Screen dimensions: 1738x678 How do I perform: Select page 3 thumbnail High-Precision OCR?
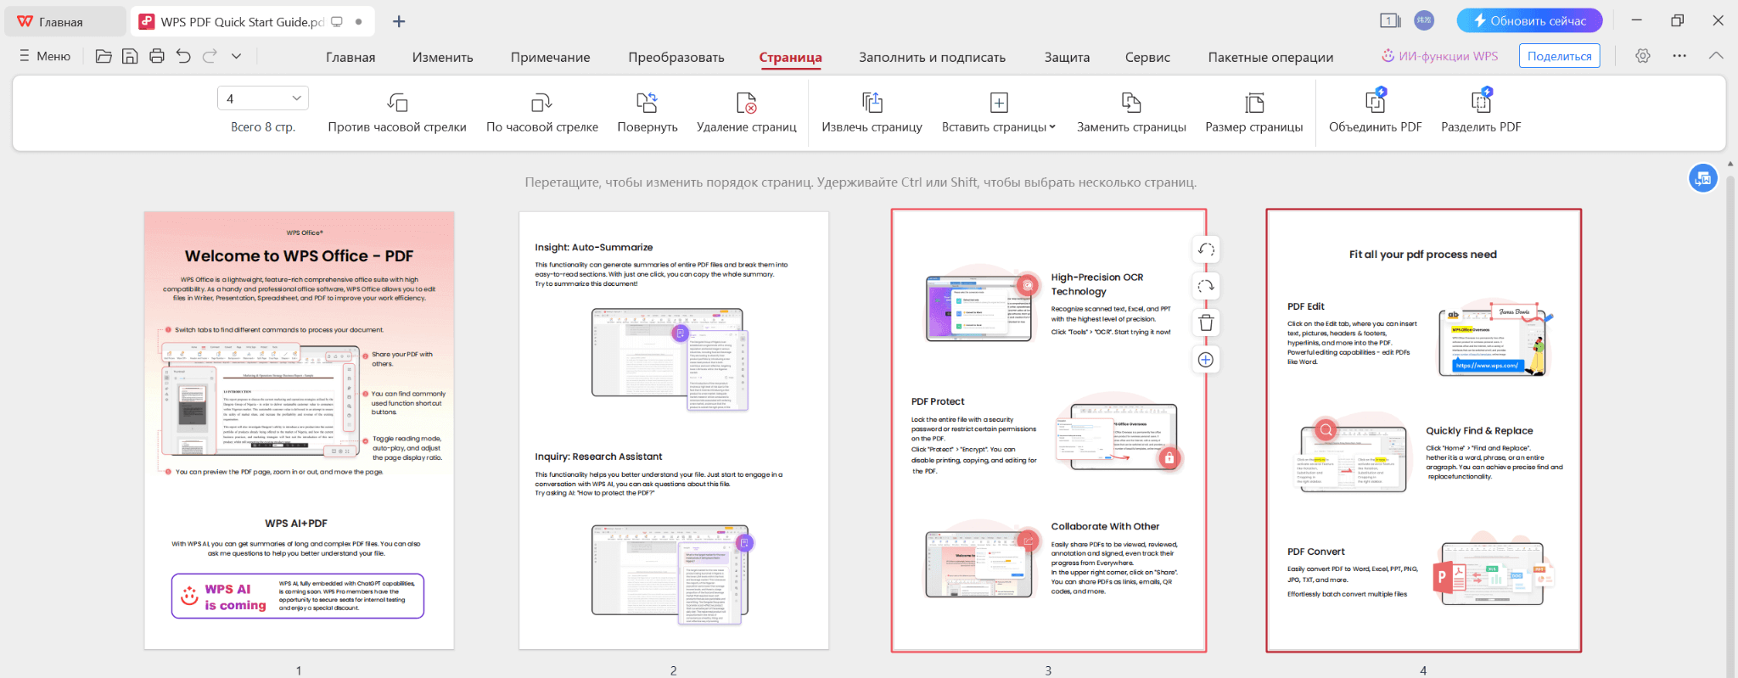1049,430
